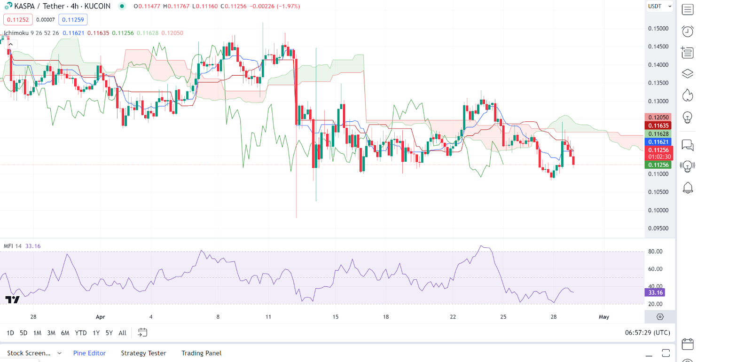This screenshot has width=752, height=362.
Task: Open the Notifications bell icon
Action: coord(688,188)
